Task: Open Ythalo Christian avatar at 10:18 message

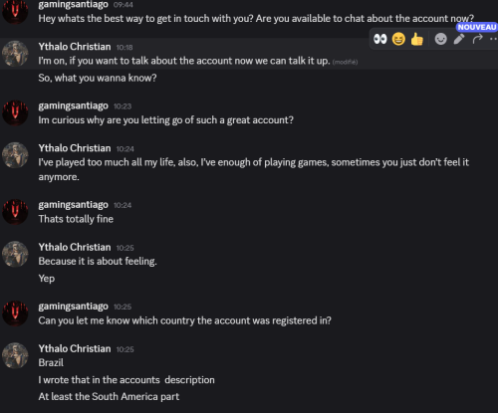Action: (x=15, y=54)
